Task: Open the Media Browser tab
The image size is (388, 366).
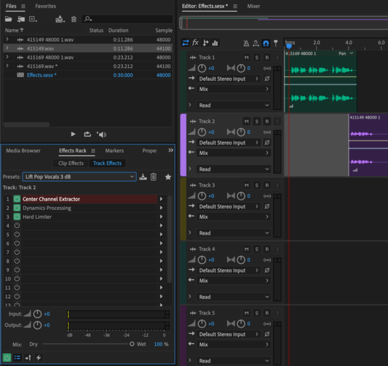Action: [23, 151]
